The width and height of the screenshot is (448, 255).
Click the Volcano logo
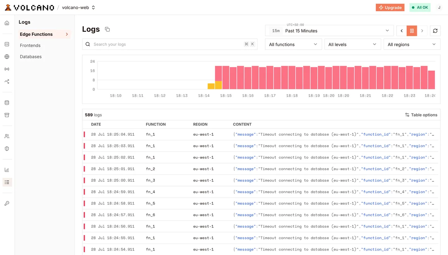pos(30,7)
